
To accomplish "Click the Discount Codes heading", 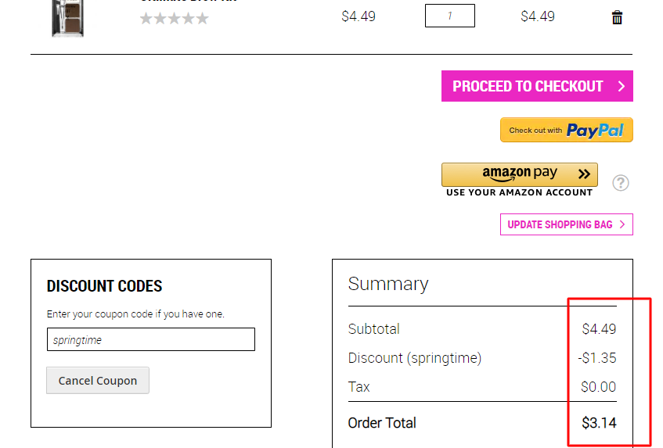I will [x=104, y=286].
